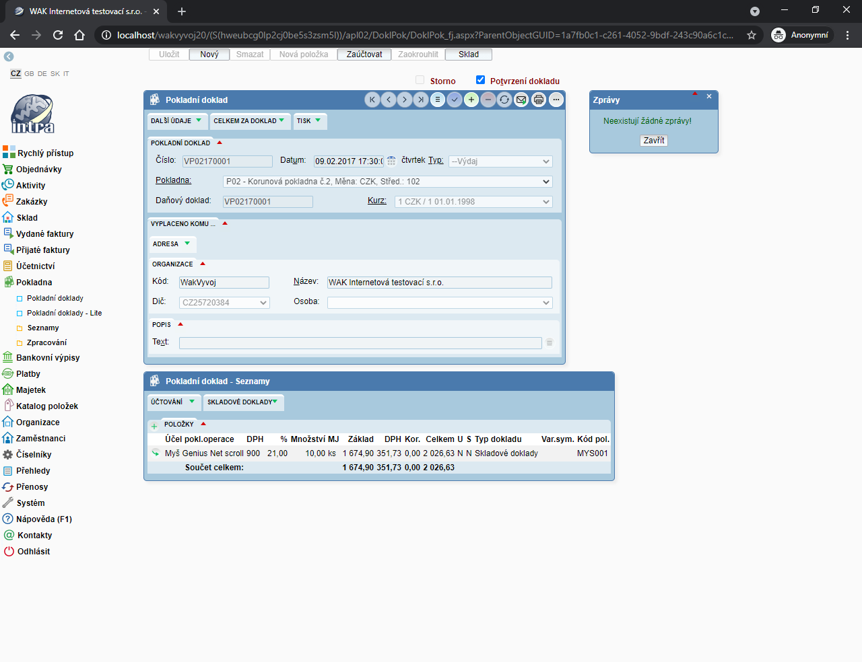Click the print icon in Pokladní doklad header
Screen dimensions: 862x662
[539, 100]
